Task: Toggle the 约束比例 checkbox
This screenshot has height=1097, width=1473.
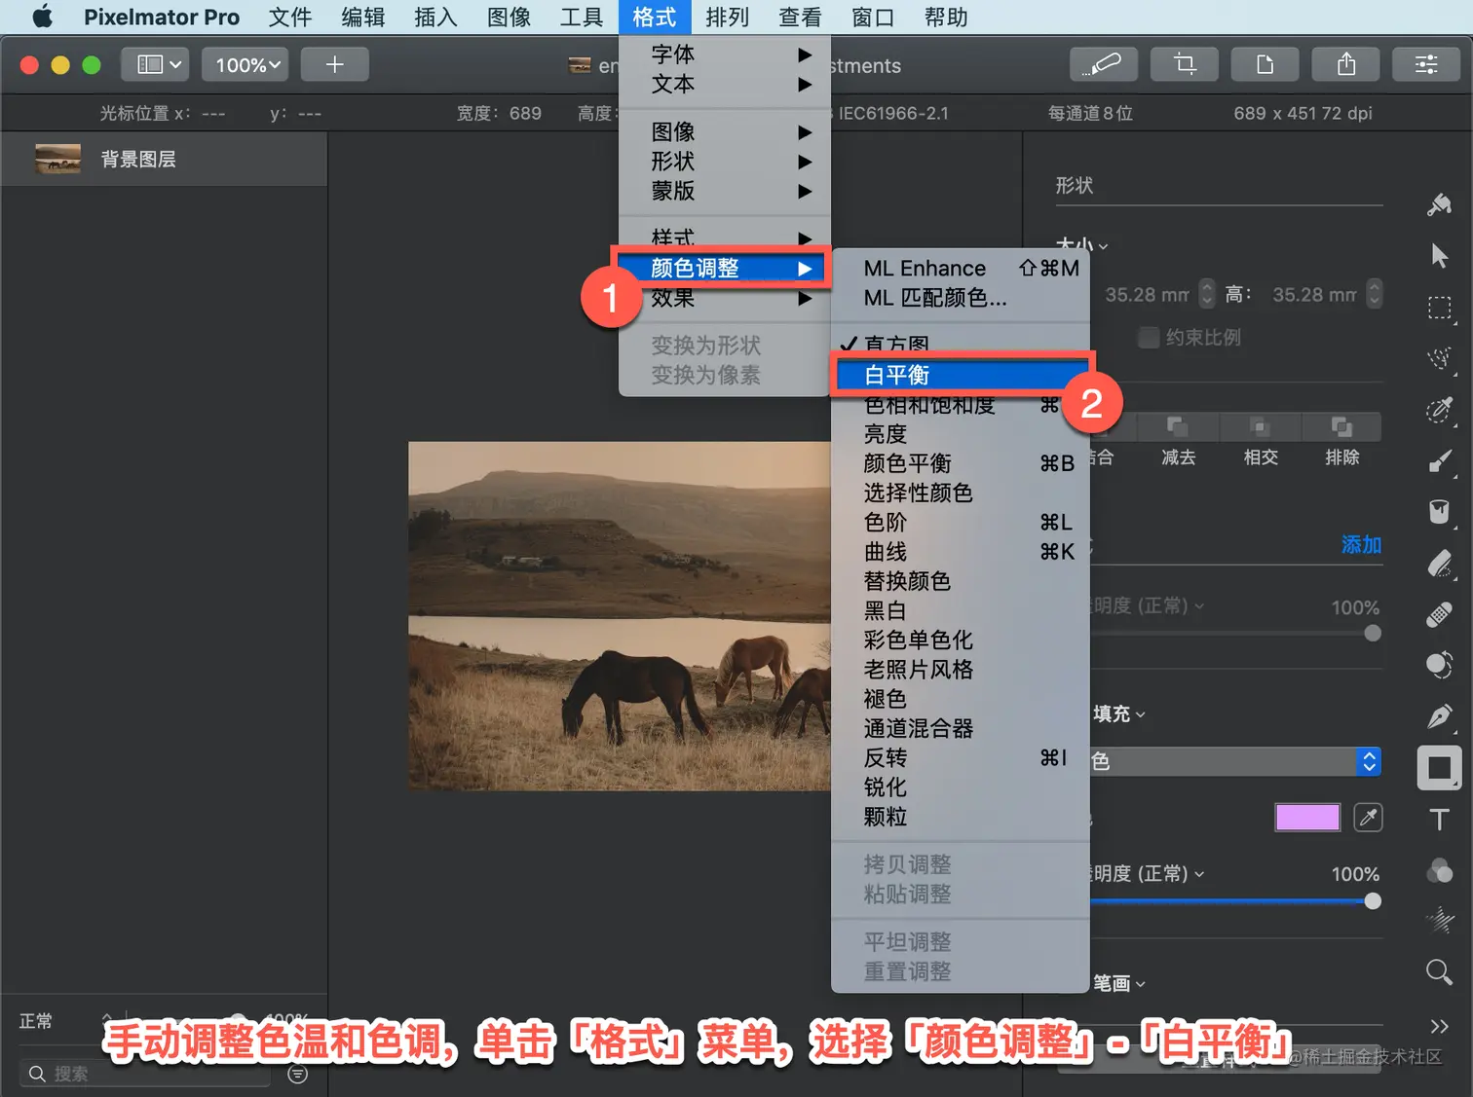Action: 1149,338
